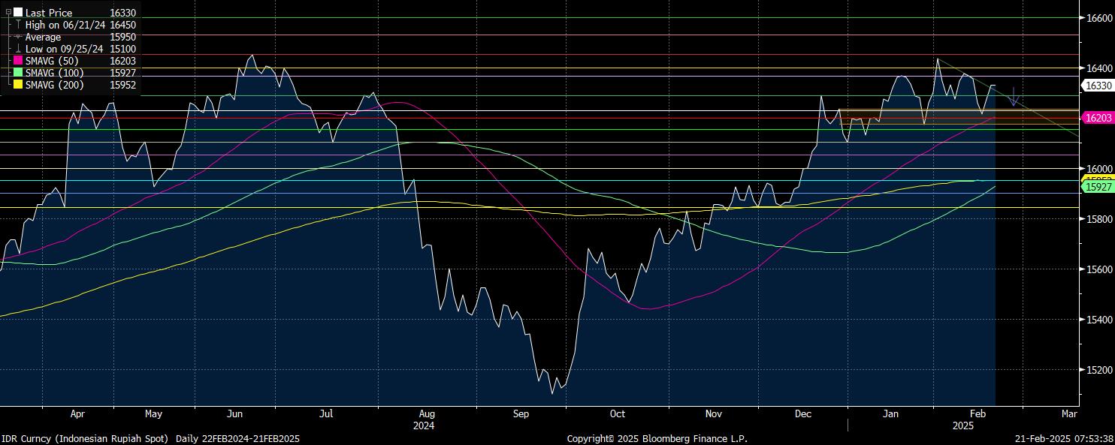Collapse the chart legend tree
1115x445 pixels.
(8, 13)
